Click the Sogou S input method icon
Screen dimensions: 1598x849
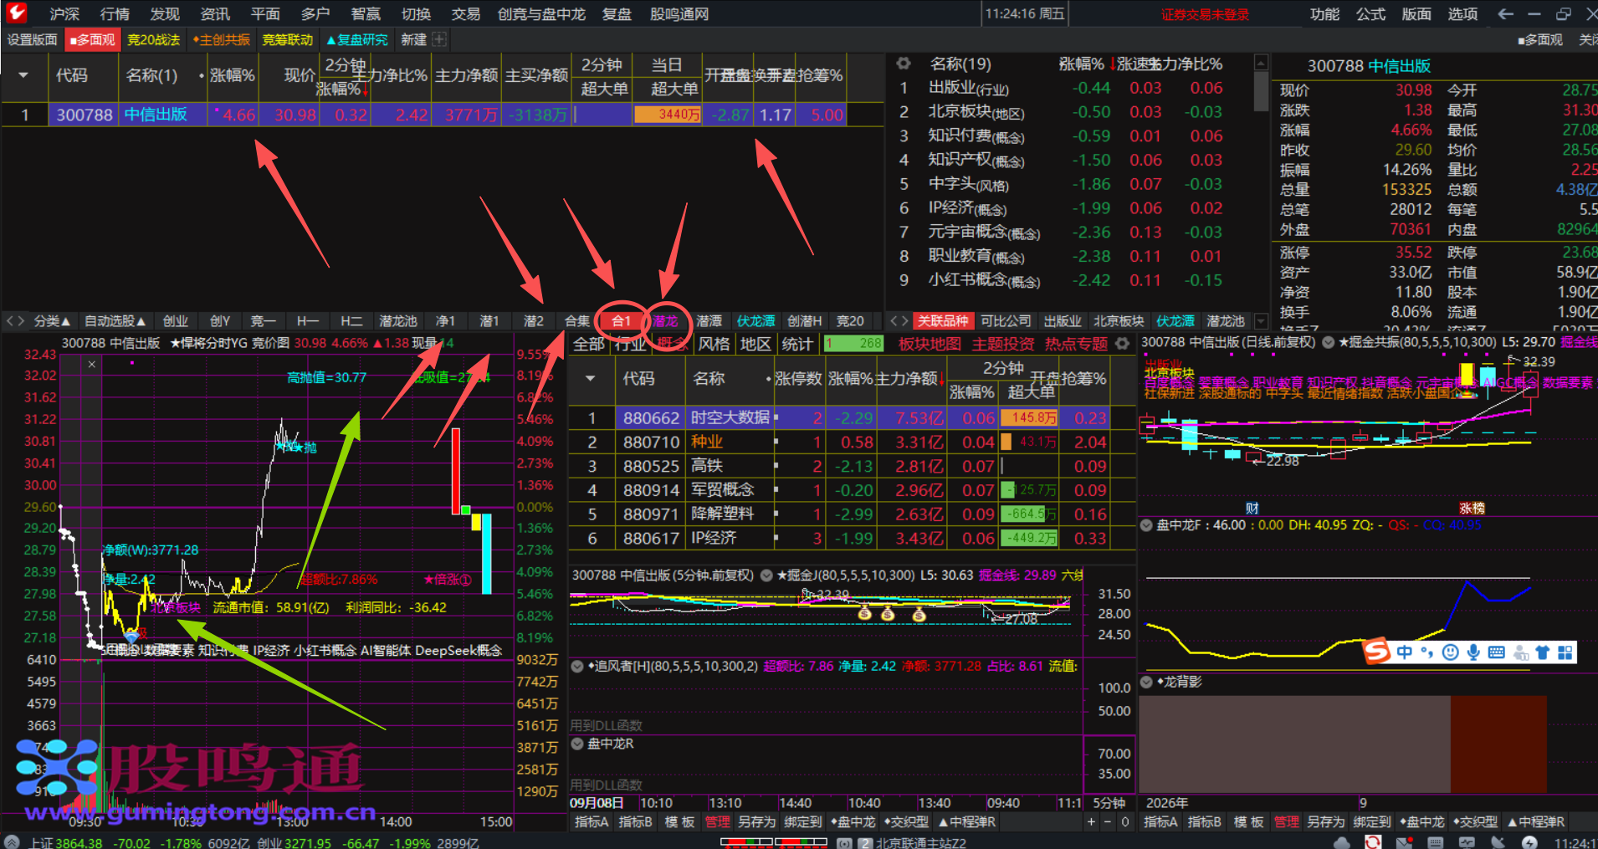click(x=1376, y=652)
